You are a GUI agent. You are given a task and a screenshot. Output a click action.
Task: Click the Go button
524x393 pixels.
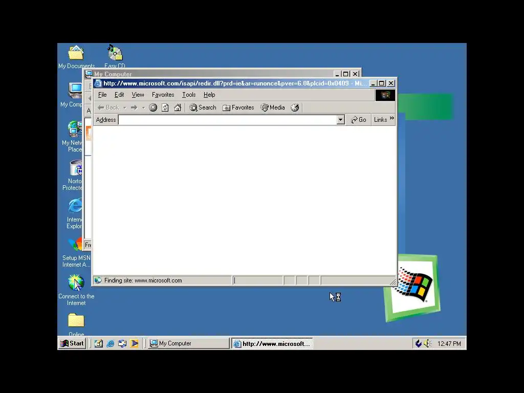pyautogui.click(x=359, y=120)
